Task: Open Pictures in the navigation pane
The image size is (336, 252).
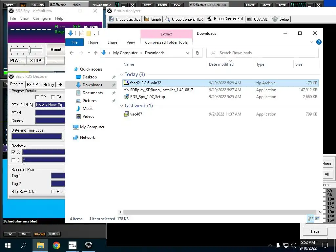Action: click(x=89, y=101)
